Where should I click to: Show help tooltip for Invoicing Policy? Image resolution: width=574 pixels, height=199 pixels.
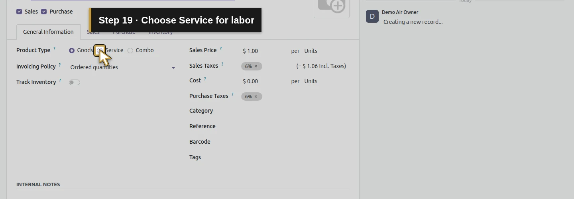pyautogui.click(x=60, y=65)
